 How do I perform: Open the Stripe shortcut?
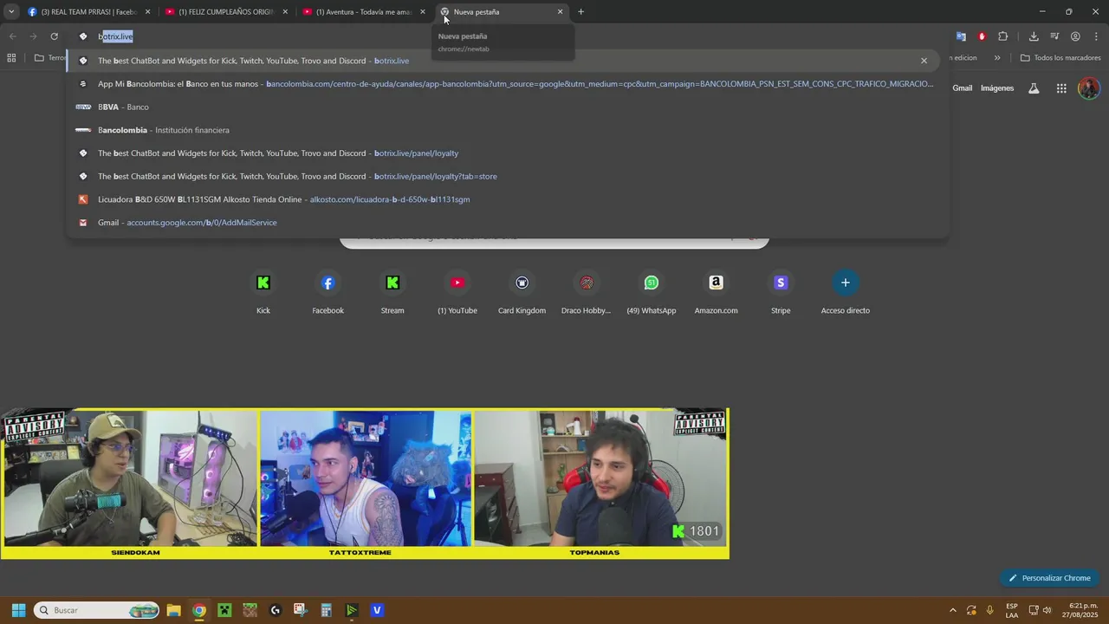781,293
